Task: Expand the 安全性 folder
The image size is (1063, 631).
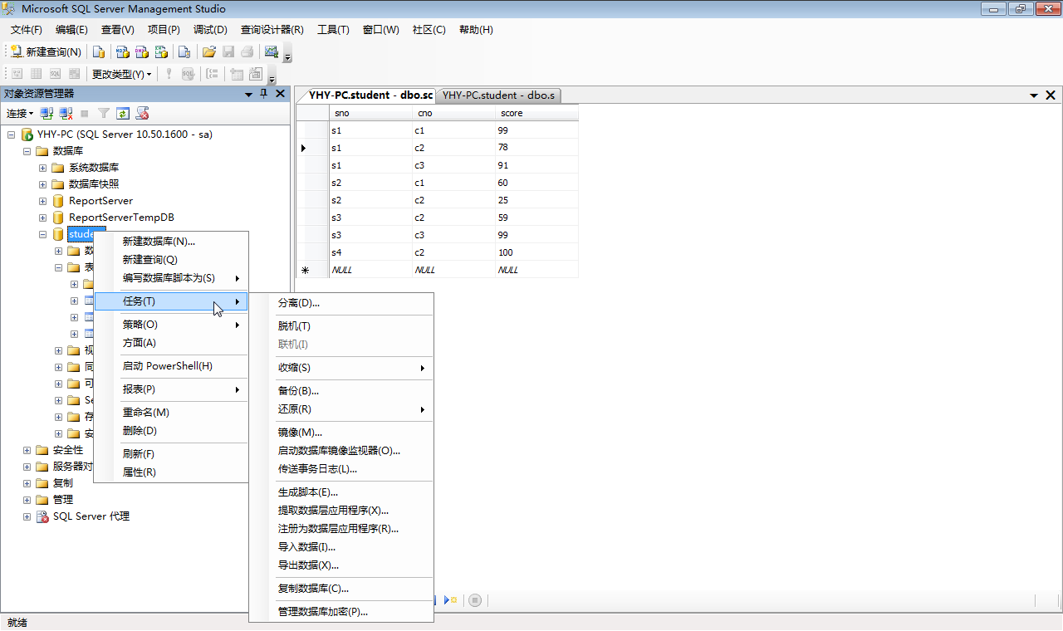Action: (x=27, y=450)
